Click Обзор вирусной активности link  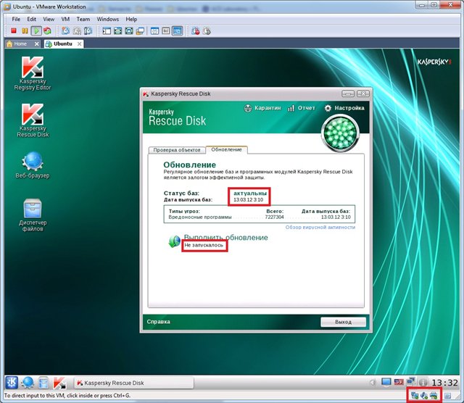(320, 227)
